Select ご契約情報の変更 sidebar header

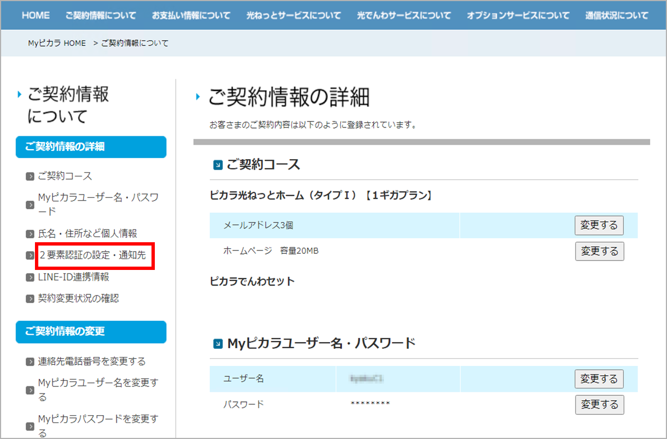[x=91, y=331]
